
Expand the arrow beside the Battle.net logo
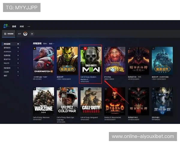(x=9, y=26)
